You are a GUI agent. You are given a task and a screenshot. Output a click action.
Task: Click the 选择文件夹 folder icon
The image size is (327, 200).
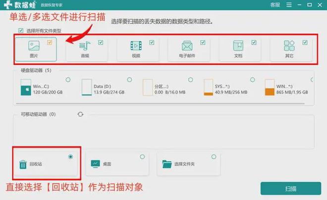(x=167, y=164)
